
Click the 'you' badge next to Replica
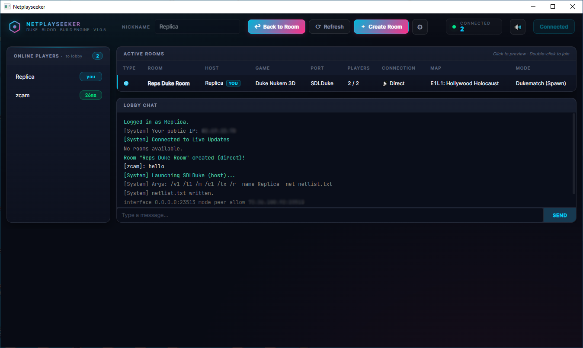(91, 77)
